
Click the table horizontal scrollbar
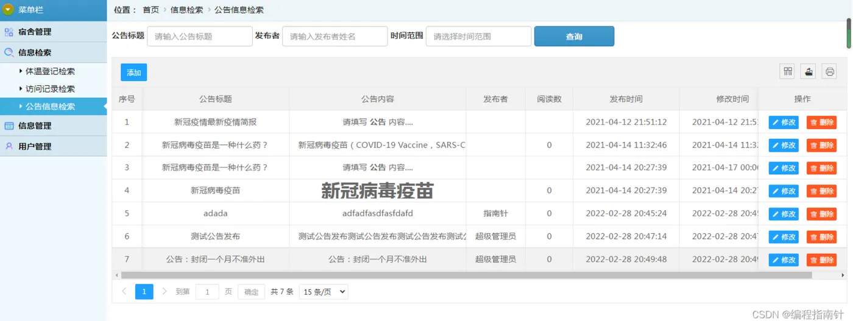[467, 275]
